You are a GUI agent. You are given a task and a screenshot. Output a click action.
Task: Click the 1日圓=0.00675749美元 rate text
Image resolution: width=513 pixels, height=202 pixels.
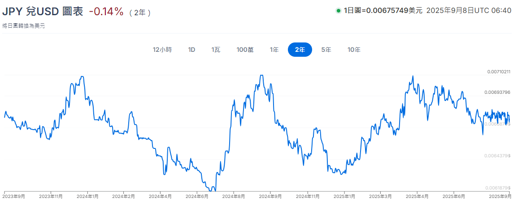[x=383, y=11]
